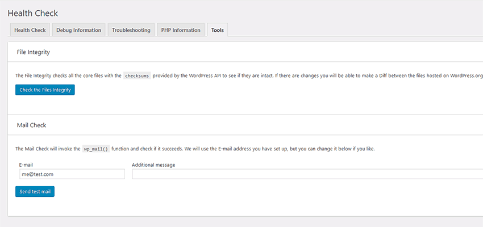Click the wp_mail() code snippet
Image resolution: width=483 pixels, height=227 pixels.
pos(95,149)
